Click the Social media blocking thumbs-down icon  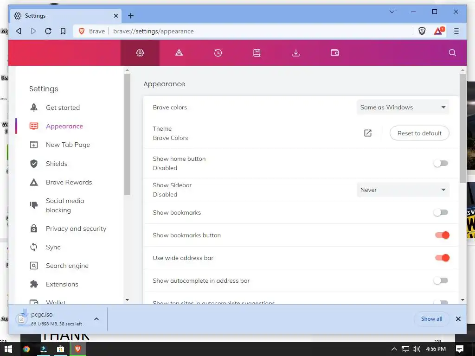[x=33, y=205]
